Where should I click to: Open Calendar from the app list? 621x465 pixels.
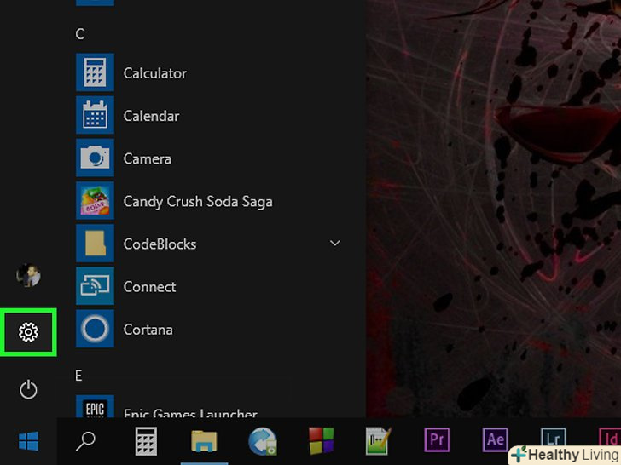[151, 116]
